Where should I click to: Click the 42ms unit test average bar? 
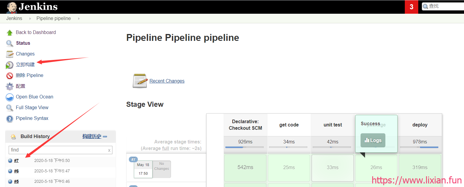click(332, 147)
